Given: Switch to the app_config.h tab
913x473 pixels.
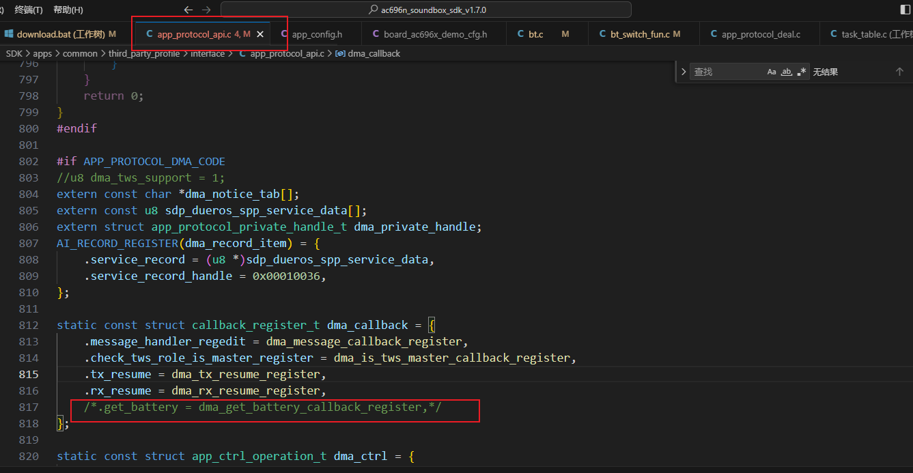Looking at the screenshot, I should (x=316, y=34).
